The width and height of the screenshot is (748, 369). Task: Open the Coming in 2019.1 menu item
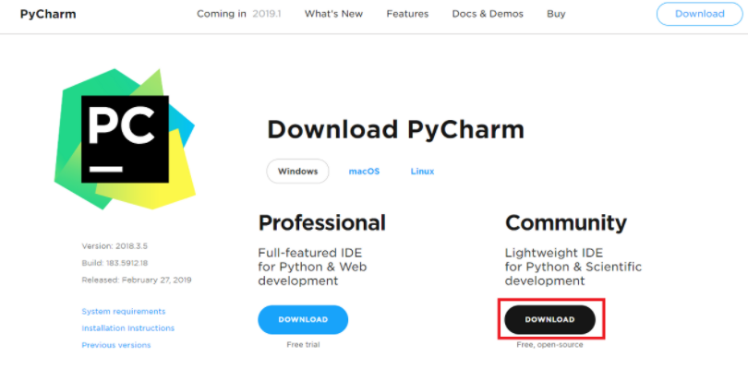[239, 14]
